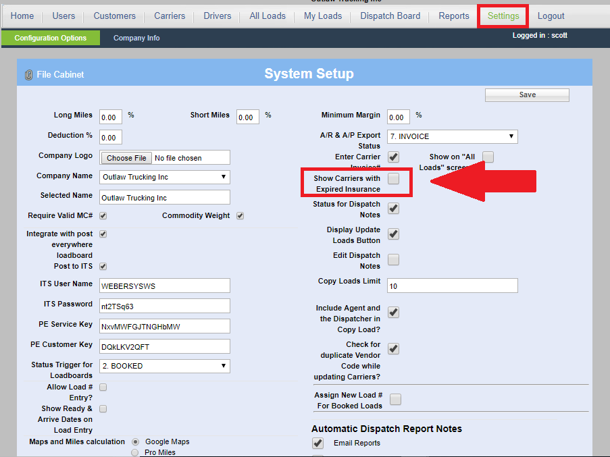Expand A/R & A/P Export Status dropdown
Image resolution: width=610 pixels, height=457 pixels.
pyautogui.click(x=452, y=136)
